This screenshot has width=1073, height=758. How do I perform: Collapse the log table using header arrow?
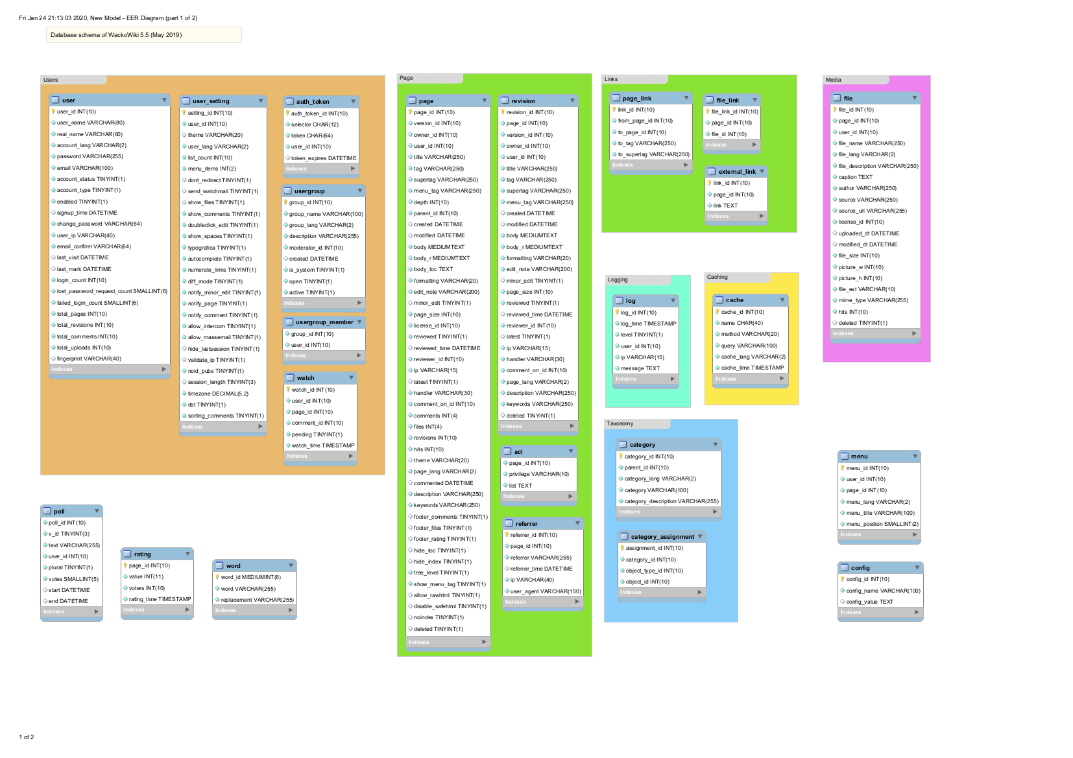click(673, 301)
